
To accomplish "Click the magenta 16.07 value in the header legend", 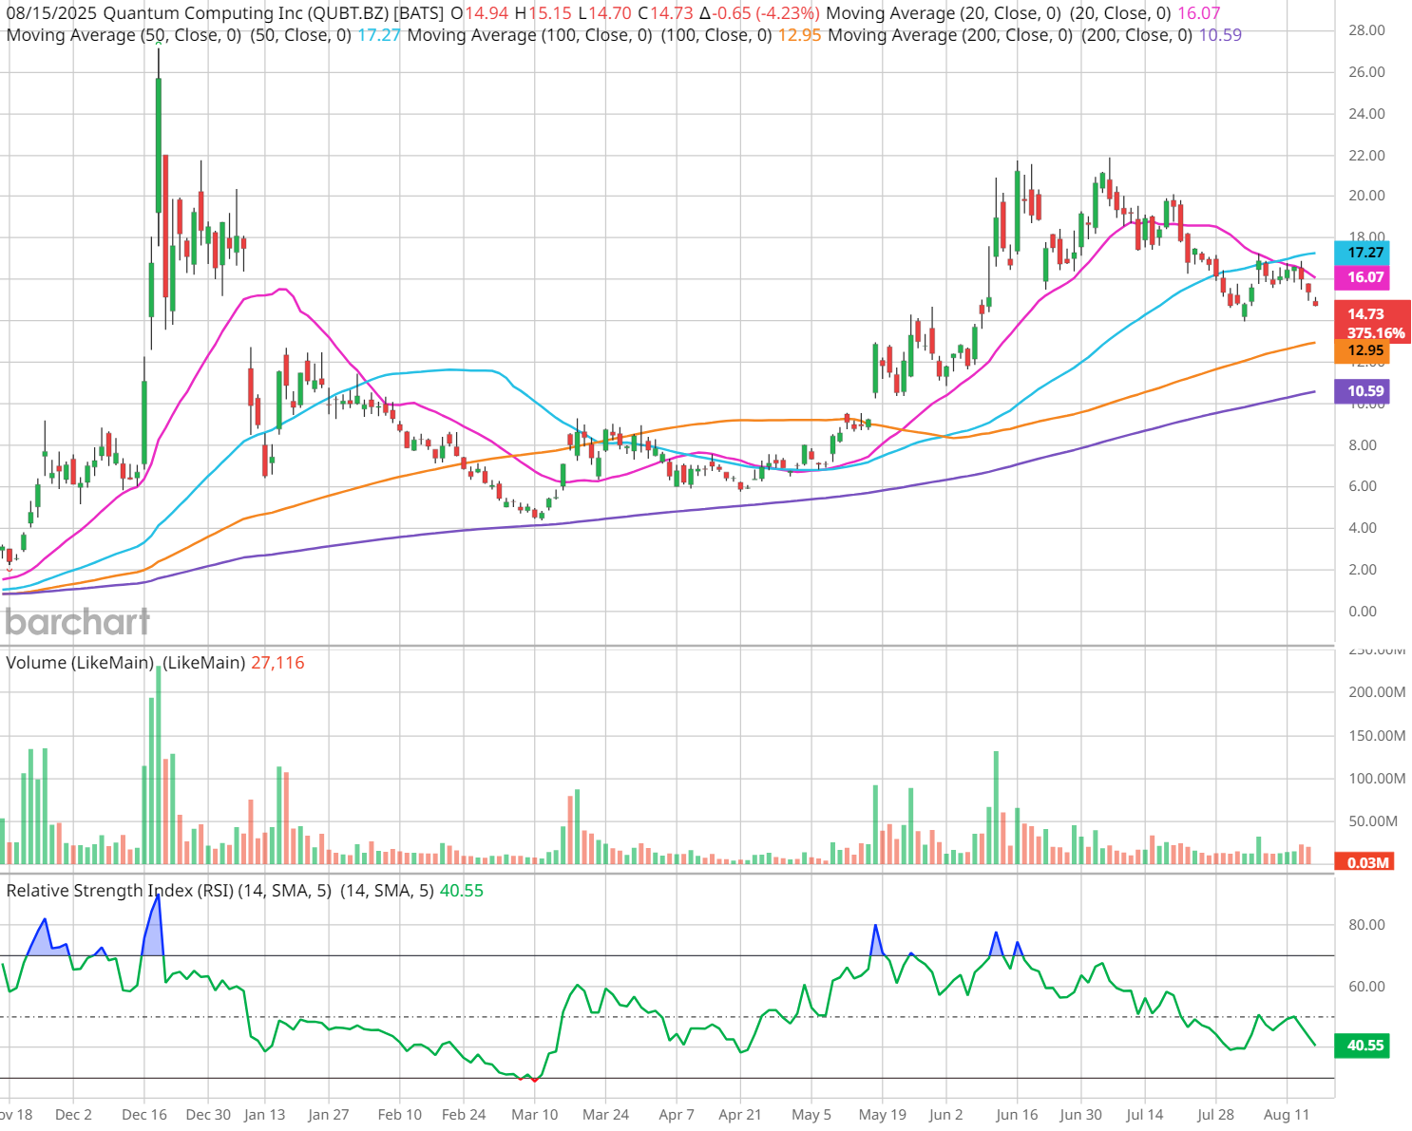I will coord(1198,13).
